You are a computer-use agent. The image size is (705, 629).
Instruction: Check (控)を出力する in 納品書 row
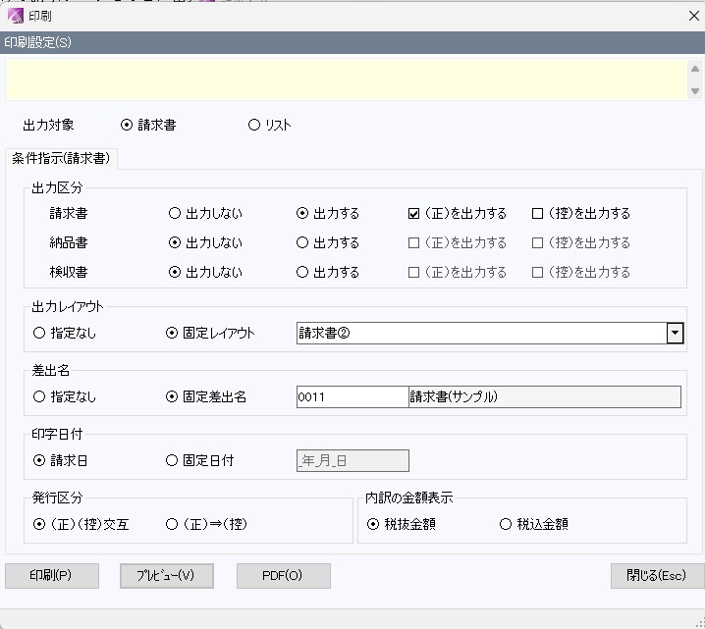(581, 242)
